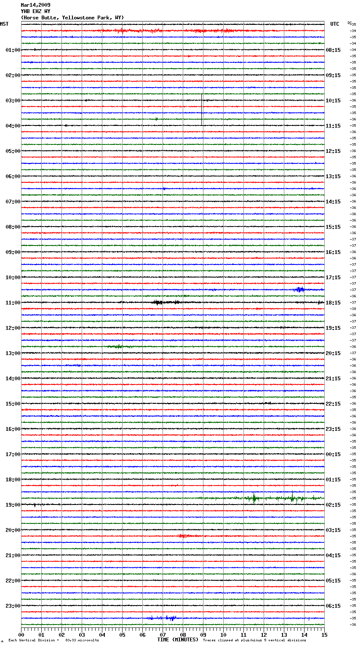Click the "20:15" UTC time label

(333, 353)
